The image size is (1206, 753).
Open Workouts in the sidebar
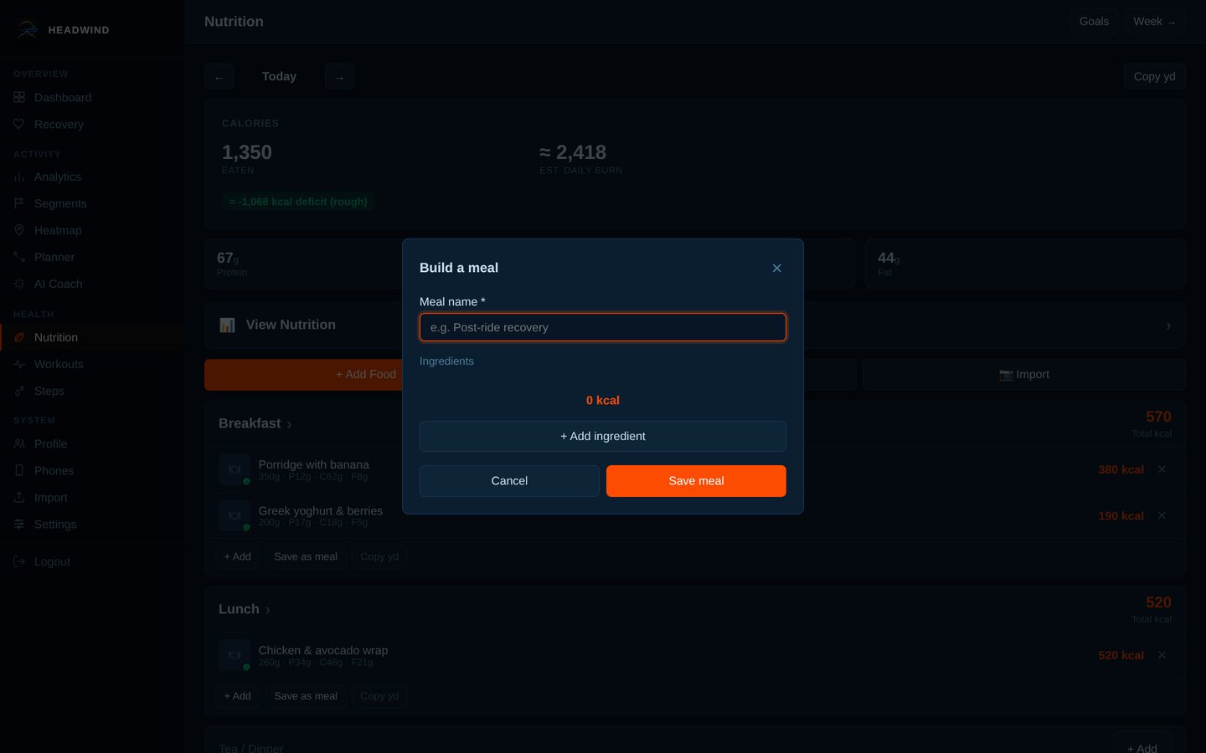[92, 365]
